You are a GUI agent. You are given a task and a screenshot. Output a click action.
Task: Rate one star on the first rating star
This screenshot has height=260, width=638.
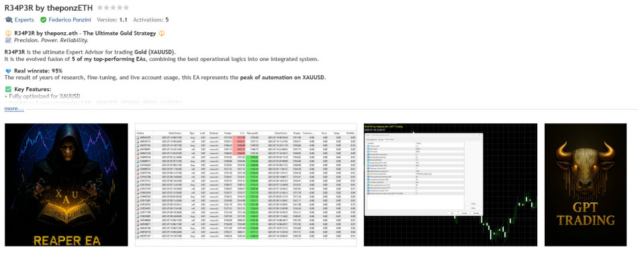[x=100, y=8]
